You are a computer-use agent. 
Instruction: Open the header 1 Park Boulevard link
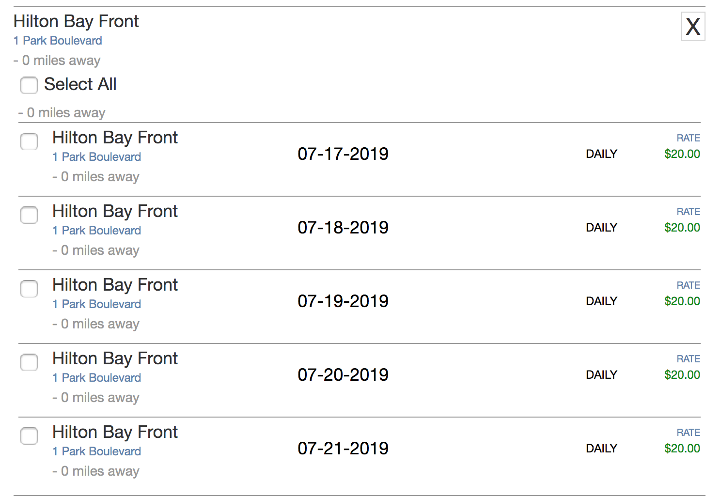tap(58, 41)
